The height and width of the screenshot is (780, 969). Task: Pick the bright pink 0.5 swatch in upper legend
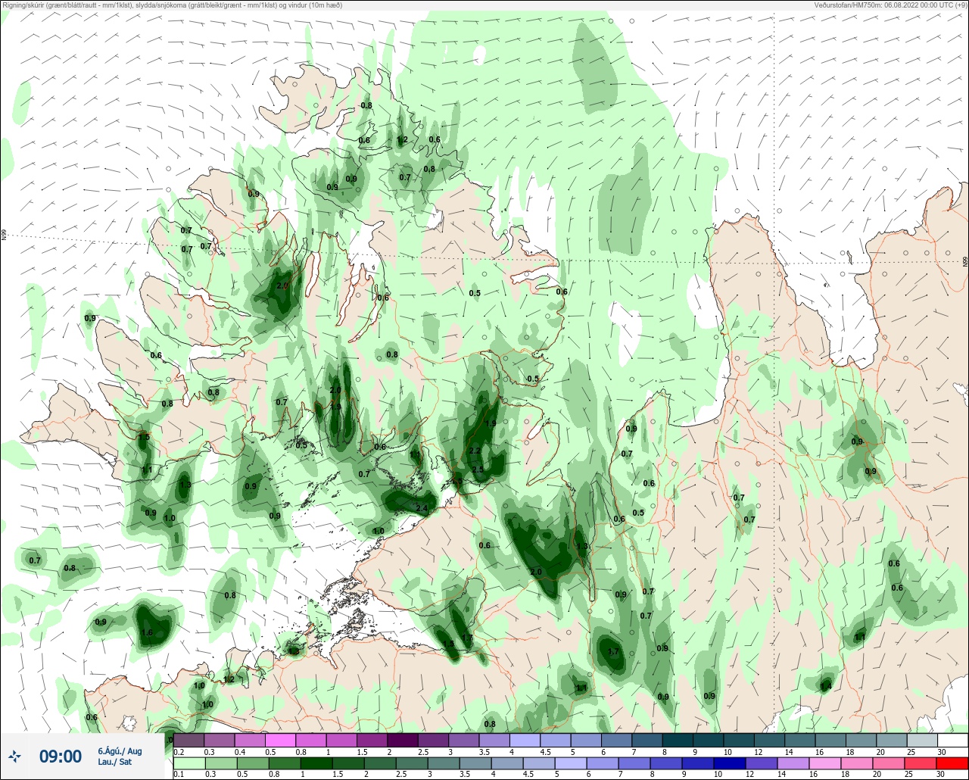280,740
